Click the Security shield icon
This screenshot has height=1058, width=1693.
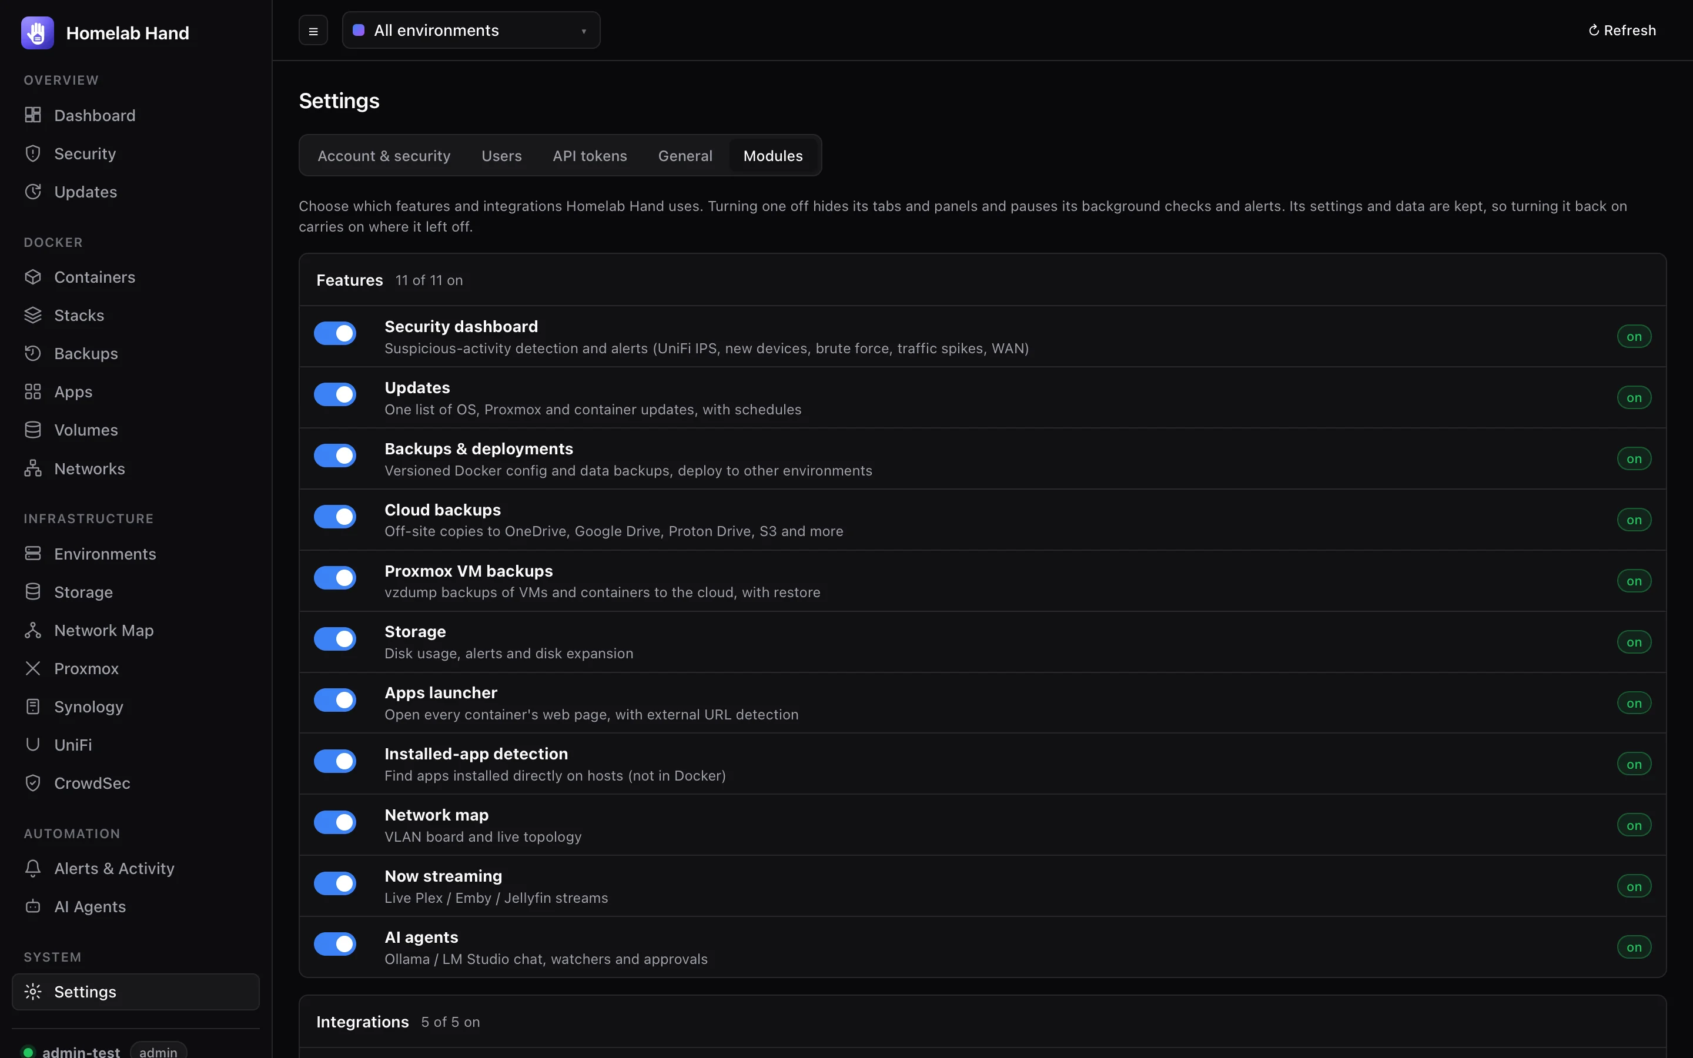click(x=33, y=153)
